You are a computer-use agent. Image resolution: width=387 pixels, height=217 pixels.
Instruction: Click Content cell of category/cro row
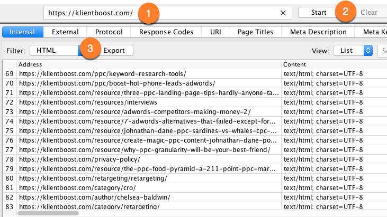click(x=334, y=188)
